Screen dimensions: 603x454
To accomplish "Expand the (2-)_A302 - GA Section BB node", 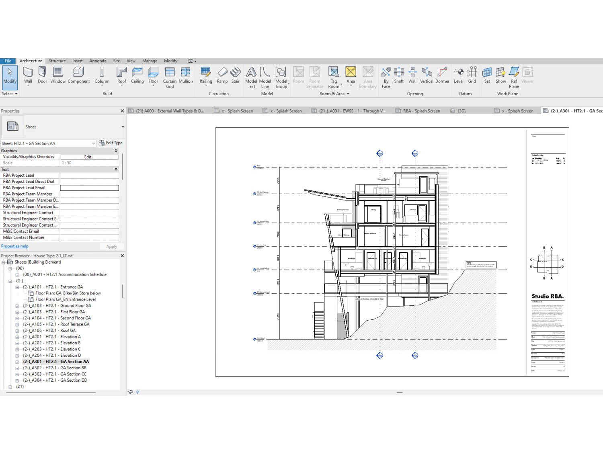I will [x=16, y=367].
